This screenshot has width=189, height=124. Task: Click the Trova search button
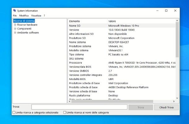[141, 107]
